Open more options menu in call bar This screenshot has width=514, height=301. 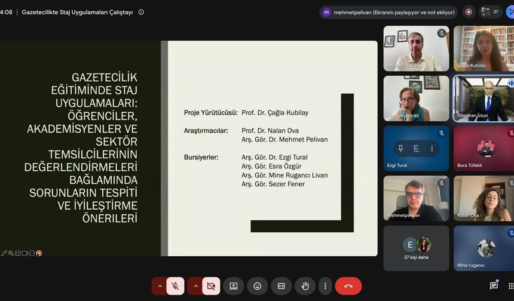(325, 286)
